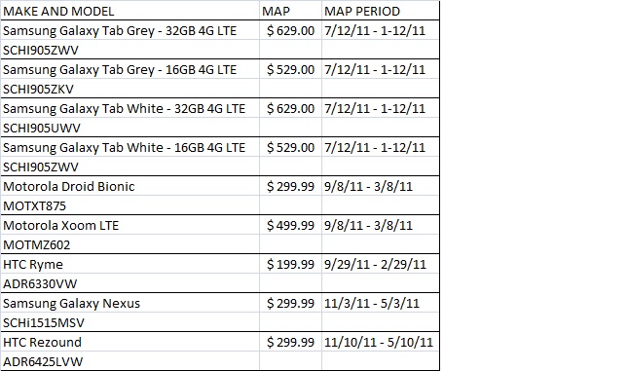Viewport: 629px width, 371px height.
Task: Click the Samsung Galaxy Nexus cell
Action: point(129,303)
